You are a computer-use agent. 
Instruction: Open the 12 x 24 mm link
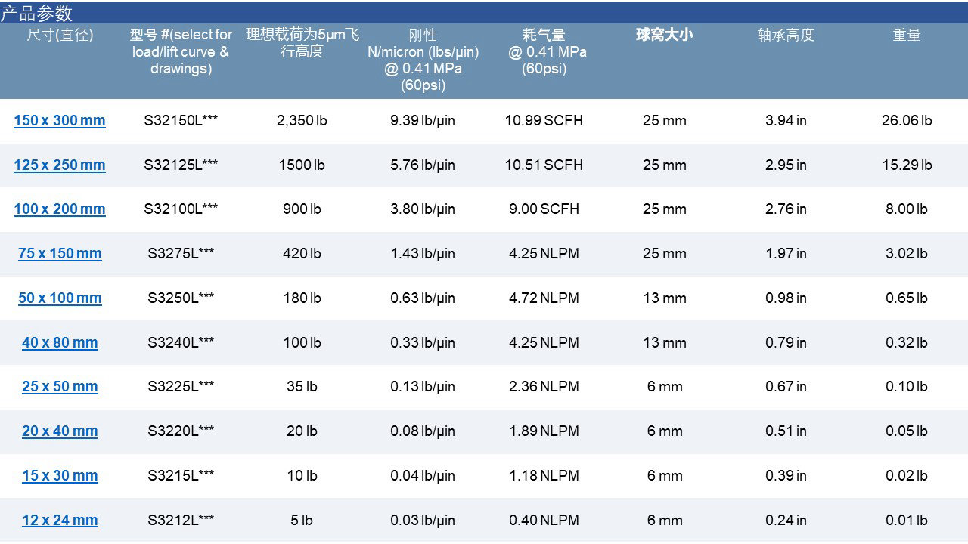tap(60, 521)
